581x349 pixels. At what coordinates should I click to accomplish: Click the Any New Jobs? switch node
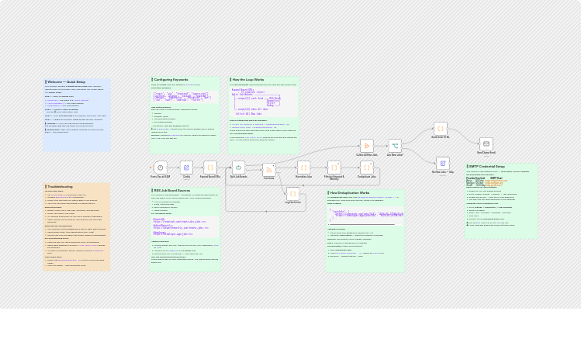pyautogui.click(x=395, y=146)
